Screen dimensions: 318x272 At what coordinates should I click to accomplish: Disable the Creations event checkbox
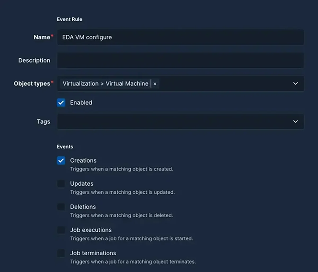coord(61,161)
